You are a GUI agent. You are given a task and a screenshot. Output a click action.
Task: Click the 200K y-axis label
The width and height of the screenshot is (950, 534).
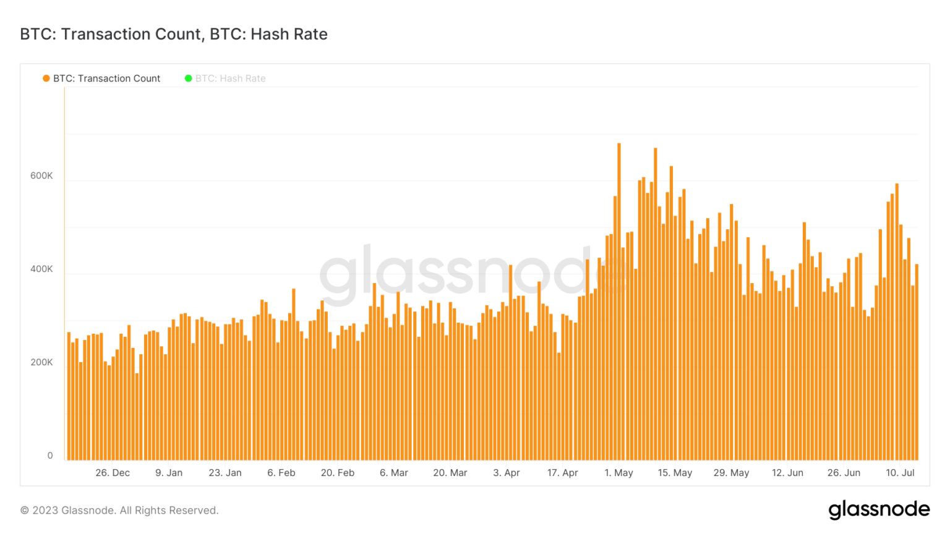coord(41,362)
